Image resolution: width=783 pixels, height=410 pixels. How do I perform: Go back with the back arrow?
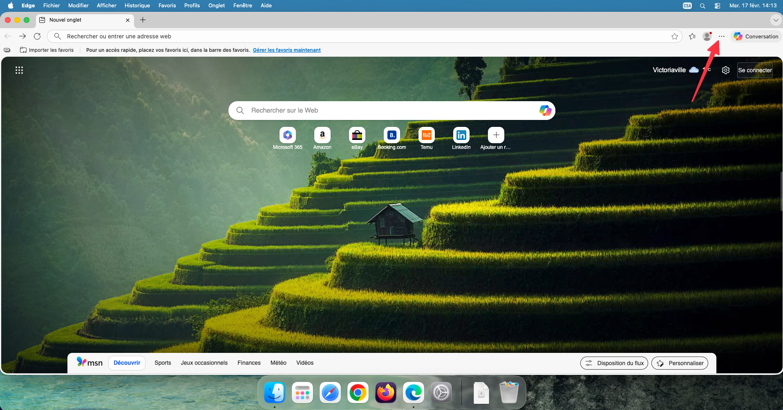coord(7,36)
